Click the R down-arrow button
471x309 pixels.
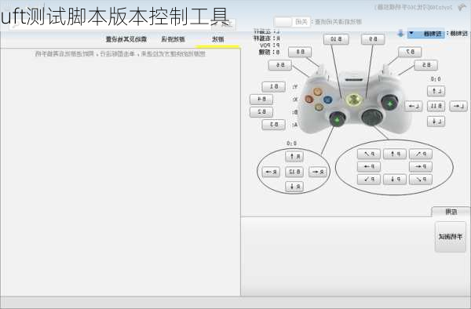pos(294,187)
